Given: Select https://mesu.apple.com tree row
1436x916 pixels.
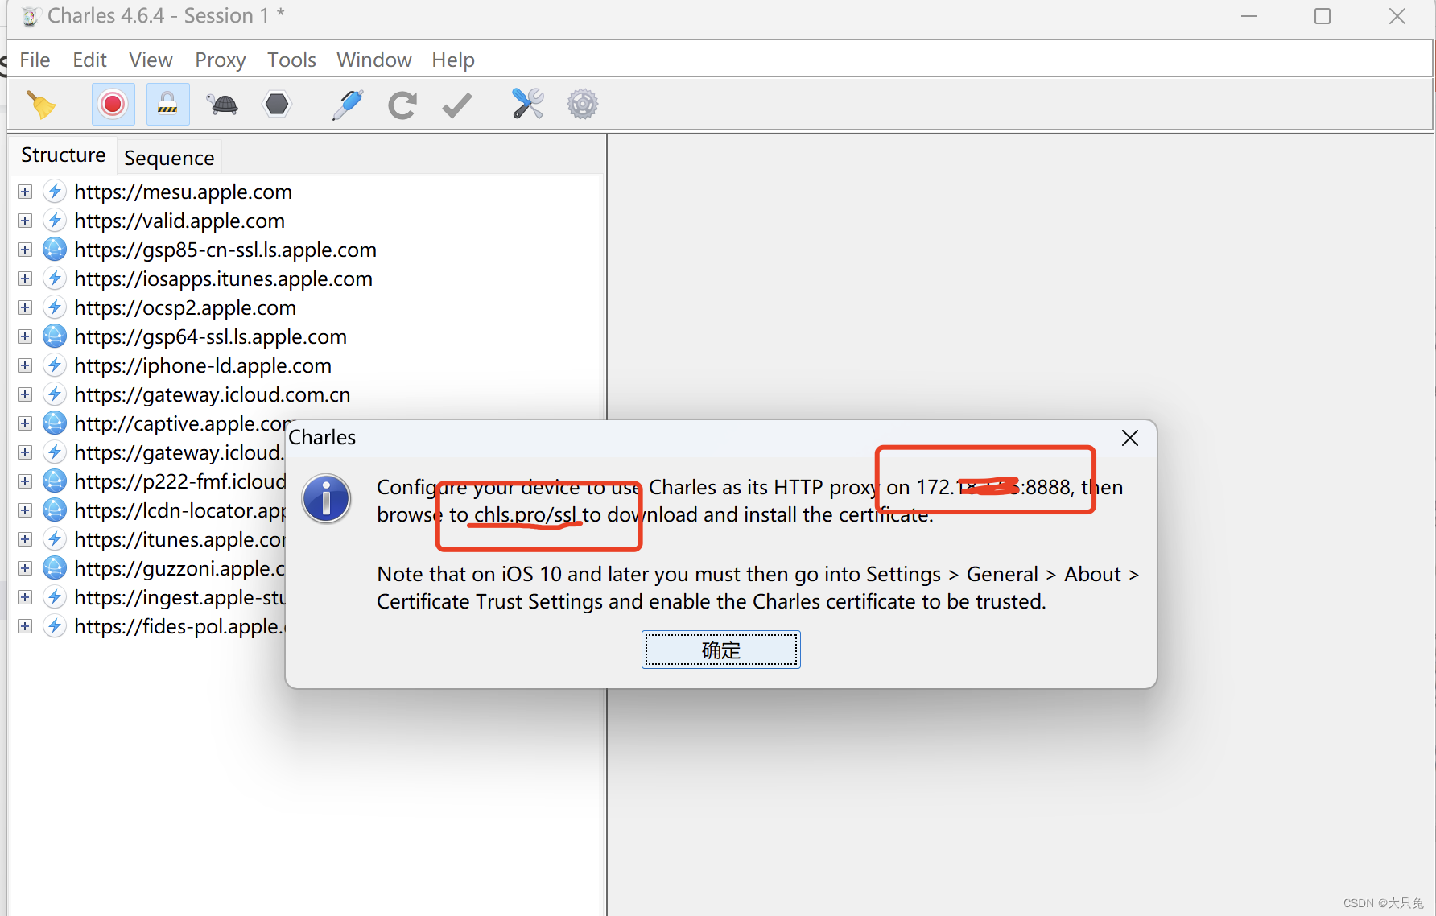Looking at the screenshot, I should click(183, 192).
